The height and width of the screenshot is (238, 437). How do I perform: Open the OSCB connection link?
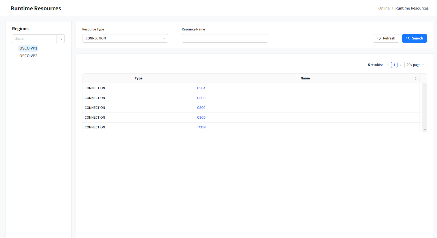point(201,98)
